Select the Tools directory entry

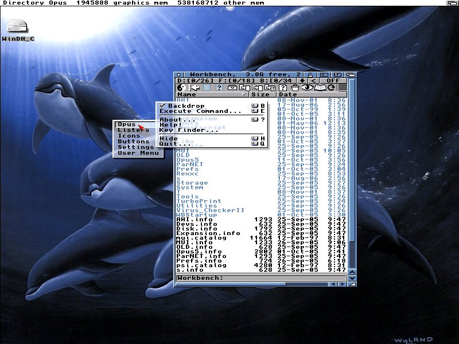[x=261, y=196]
